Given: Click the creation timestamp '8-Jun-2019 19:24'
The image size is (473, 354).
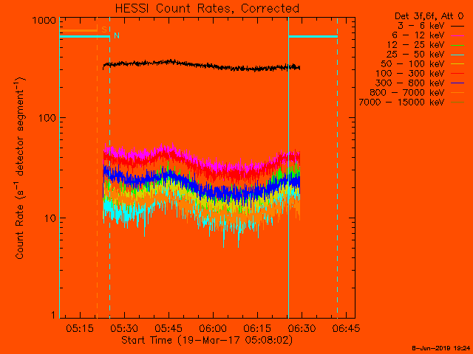Looking at the screenshot, I should (441, 348).
